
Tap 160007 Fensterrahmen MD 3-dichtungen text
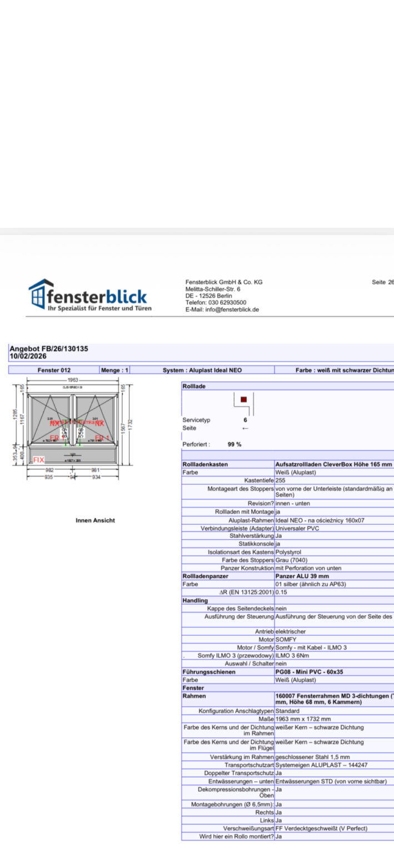click(334, 695)
